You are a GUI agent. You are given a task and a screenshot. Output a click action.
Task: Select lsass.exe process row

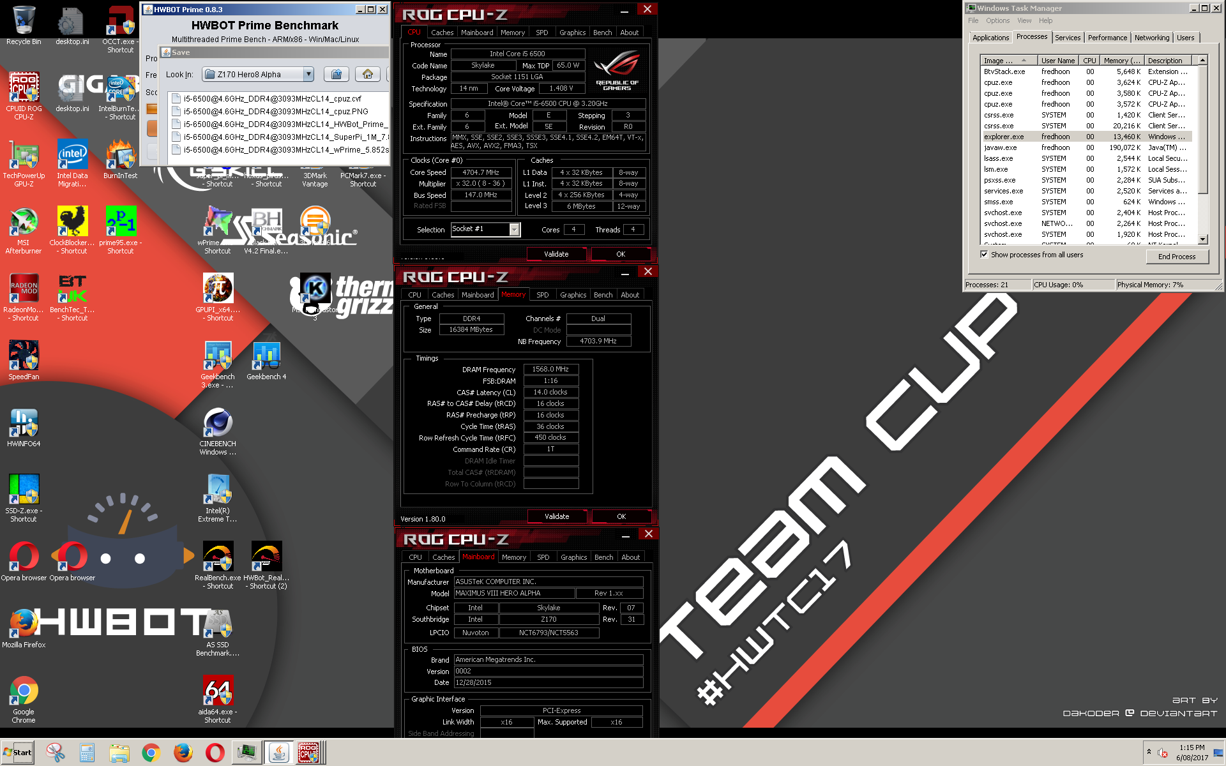pyautogui.click(x=1086, y=158)
